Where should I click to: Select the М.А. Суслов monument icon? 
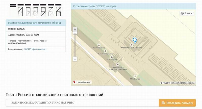click(135, 76)
